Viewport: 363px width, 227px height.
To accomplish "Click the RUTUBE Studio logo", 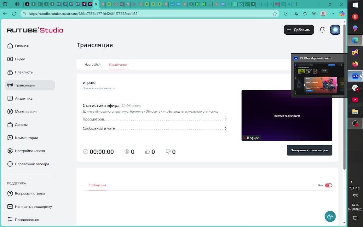I will pyautogui.click(x=35, y=30).
